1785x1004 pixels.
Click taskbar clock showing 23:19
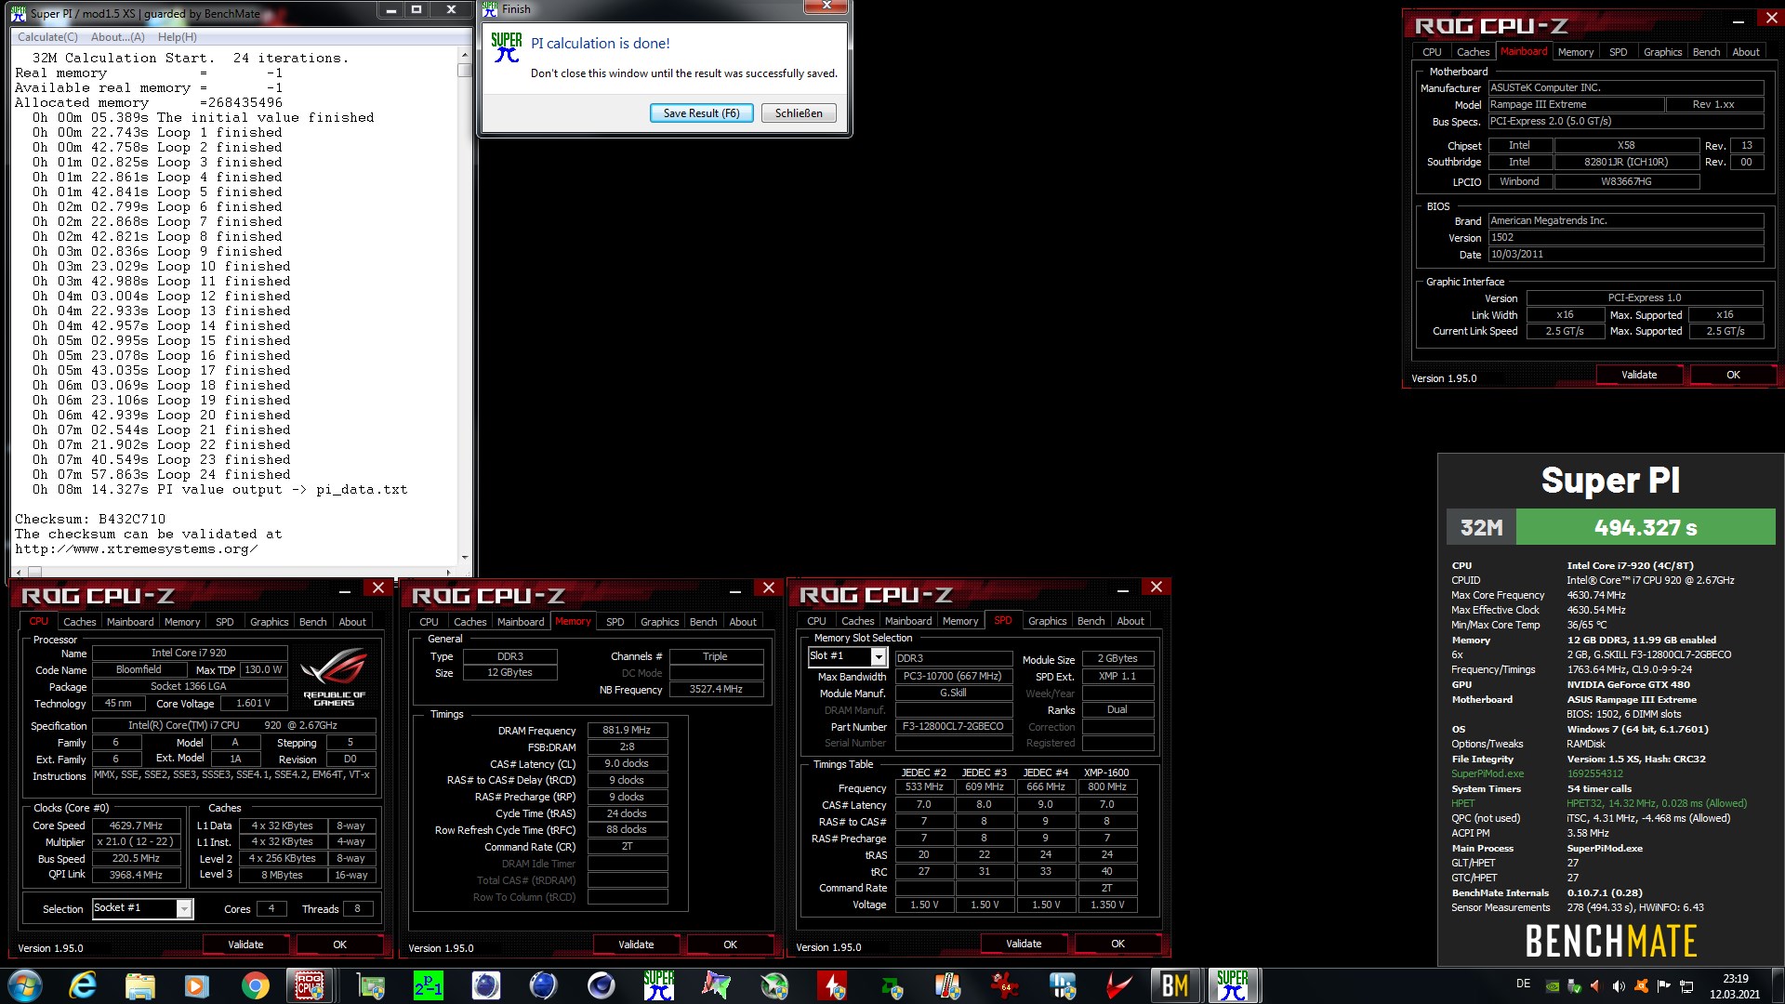1735,986
